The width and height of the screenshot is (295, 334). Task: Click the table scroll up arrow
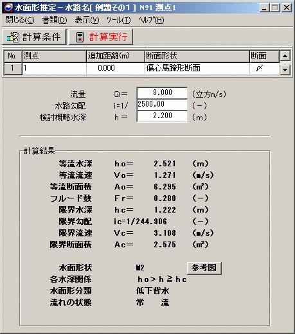285,57
